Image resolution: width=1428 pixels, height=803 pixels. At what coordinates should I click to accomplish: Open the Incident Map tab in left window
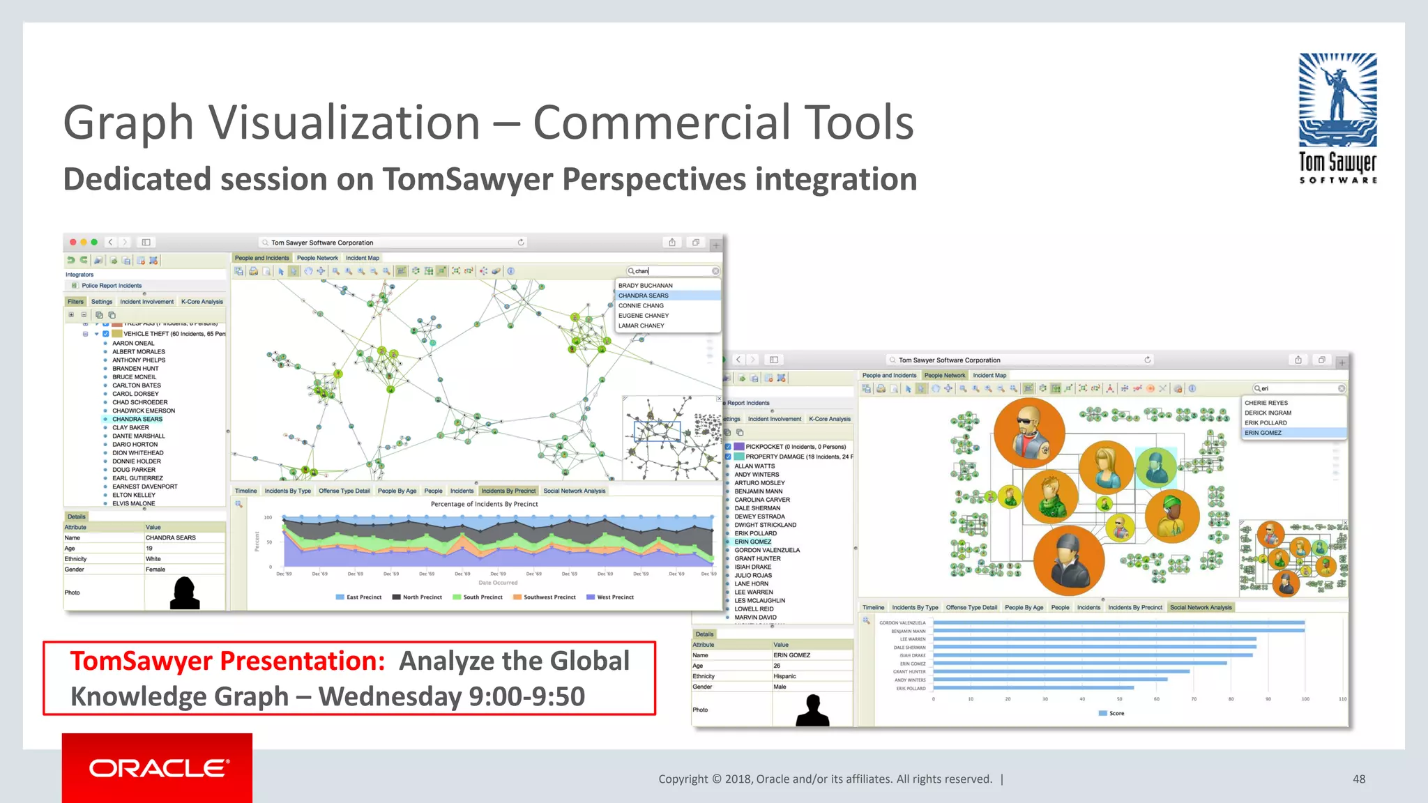(x=363, y=258)
